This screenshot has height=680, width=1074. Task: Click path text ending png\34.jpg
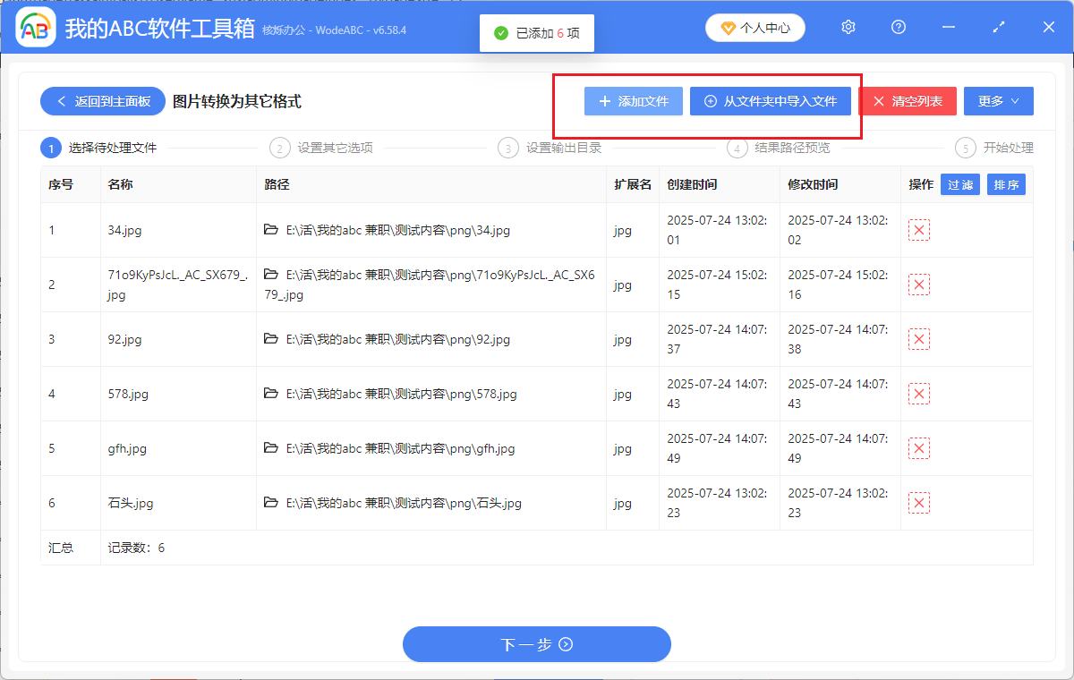pyautogui.click(x=398, y=230)
